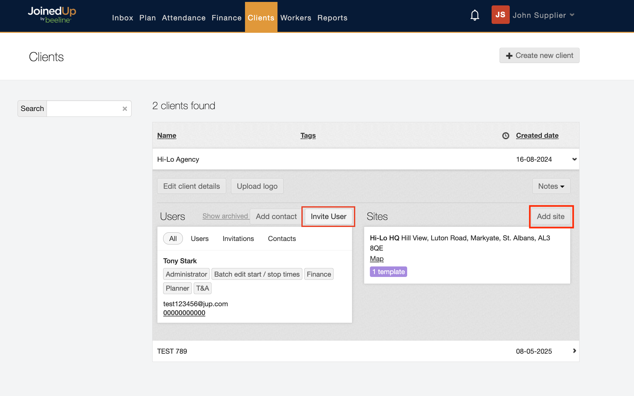Click the JoinedUp logo
This screenshot has height=396, width=634.
(x=52, y=14)
